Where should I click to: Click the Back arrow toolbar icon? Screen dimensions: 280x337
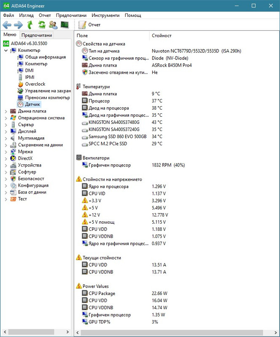(7, 25)
